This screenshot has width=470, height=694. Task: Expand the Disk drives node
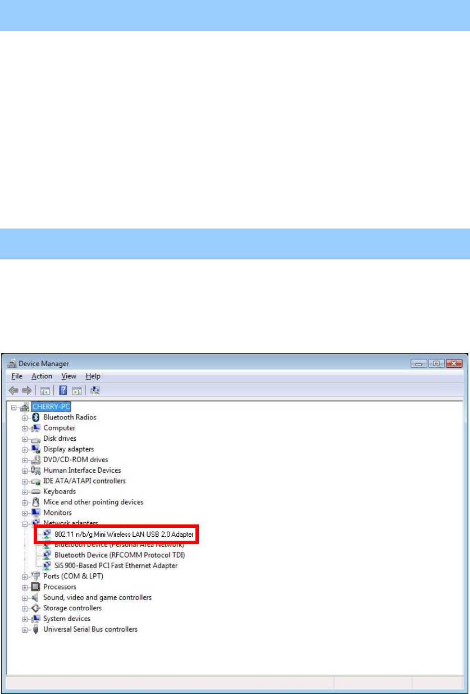click(x=25, y=439)
